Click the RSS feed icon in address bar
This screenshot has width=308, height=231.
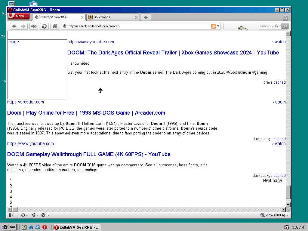click(x=213, y=26)
